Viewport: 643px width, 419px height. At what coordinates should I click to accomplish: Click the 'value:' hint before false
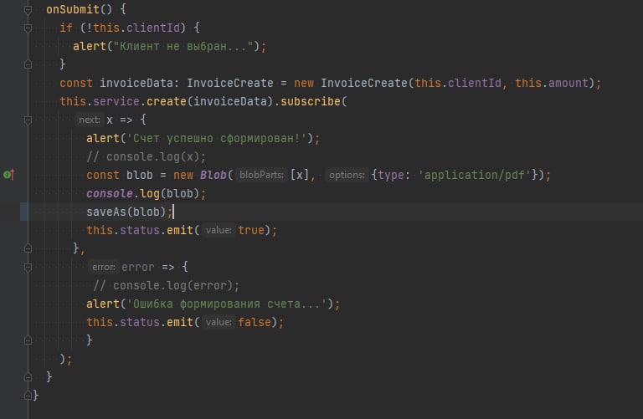(219, 322)
